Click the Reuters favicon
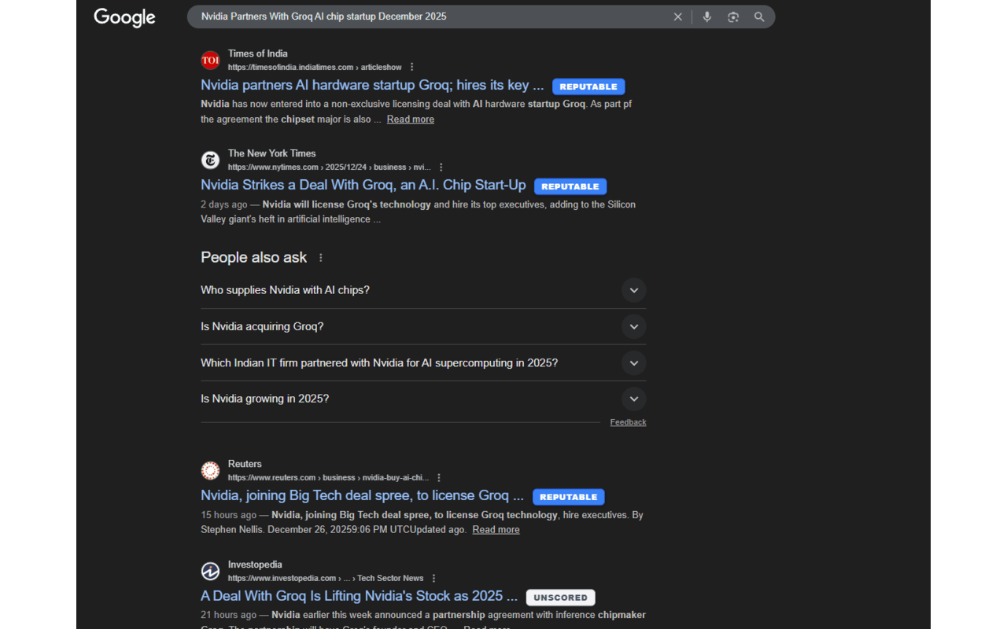This screenshot has height=629, width=1007. (210, 470)
